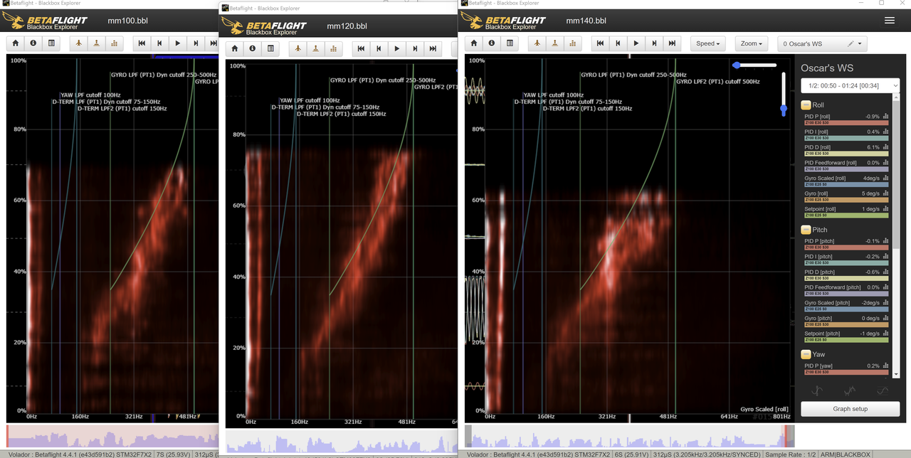
Task: Toggle stick display in mm140.bbl window
Action: (555, 43)
